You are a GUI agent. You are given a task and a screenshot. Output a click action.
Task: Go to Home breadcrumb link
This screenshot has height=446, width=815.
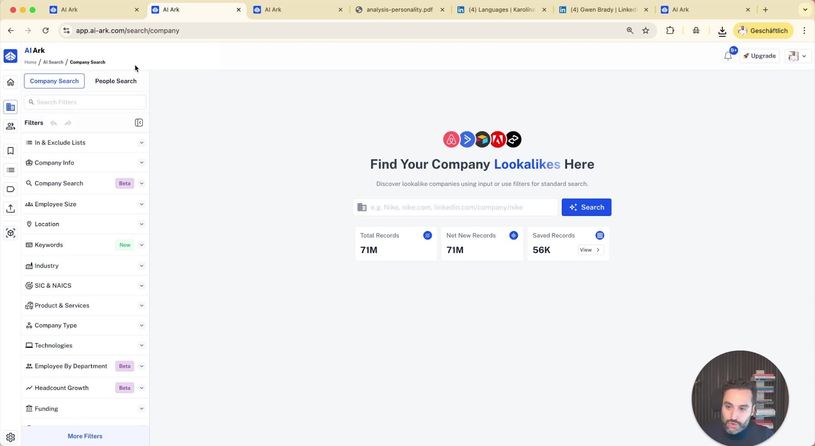coord(31,62)
